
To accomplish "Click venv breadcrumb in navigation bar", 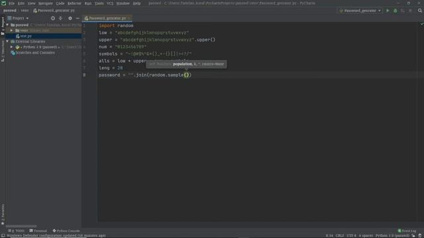I will pyautogui.click(x=25, y=11).
